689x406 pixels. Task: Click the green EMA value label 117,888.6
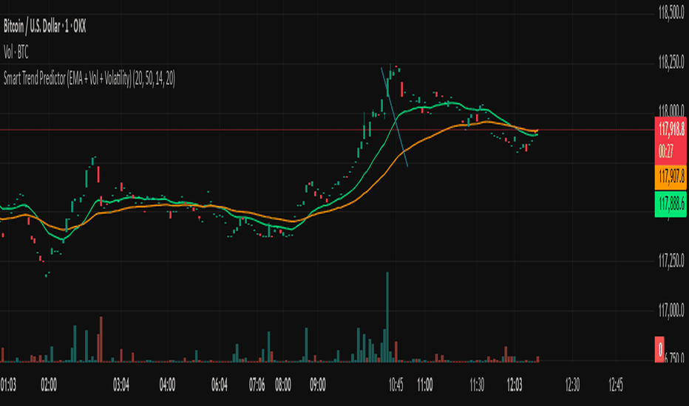671,204
